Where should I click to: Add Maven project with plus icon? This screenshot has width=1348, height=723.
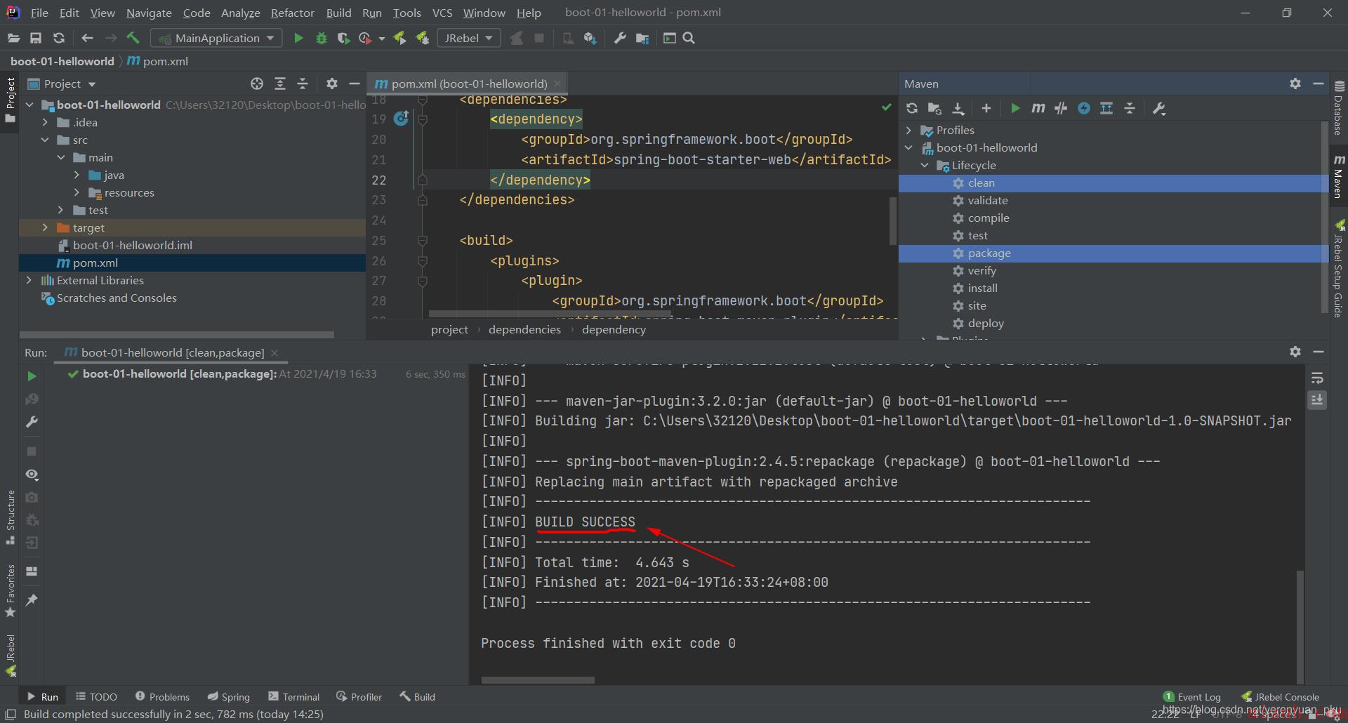click(986, 108)
